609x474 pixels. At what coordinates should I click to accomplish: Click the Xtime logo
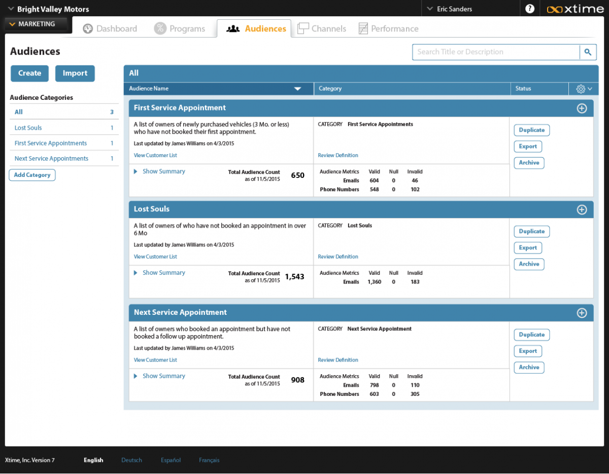point(575,9)
